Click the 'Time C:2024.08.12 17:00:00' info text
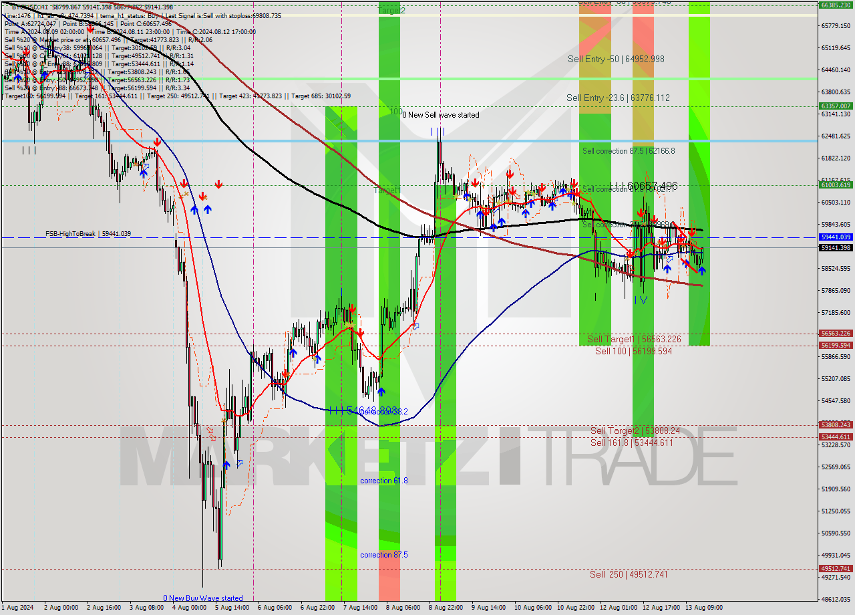This screenshot has width=855, height=615. 214,31
